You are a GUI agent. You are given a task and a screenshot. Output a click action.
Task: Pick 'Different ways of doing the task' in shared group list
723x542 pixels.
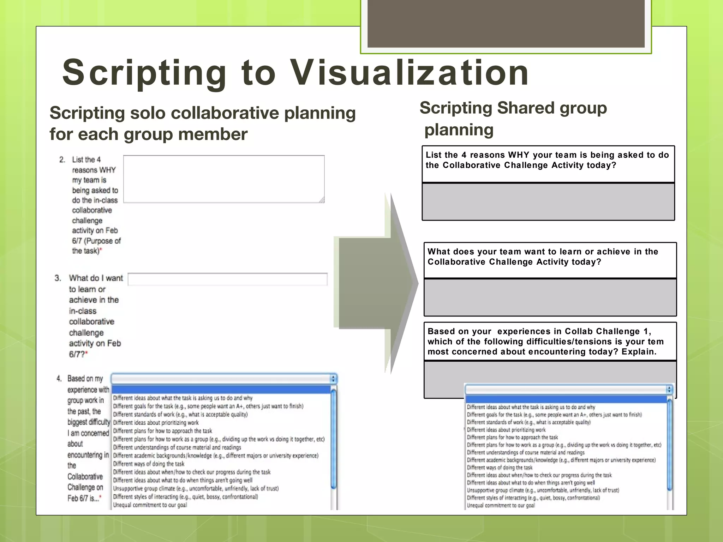tap(500, 468)
